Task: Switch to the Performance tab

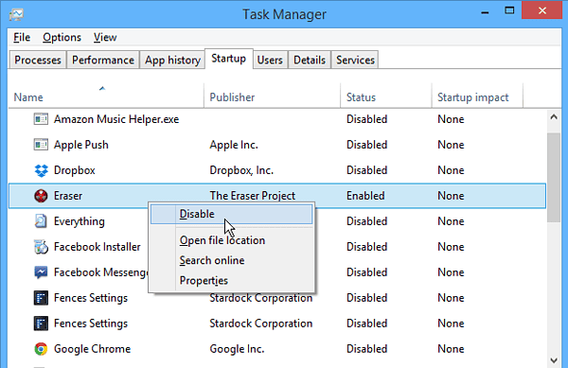Action: pos(103,60)
